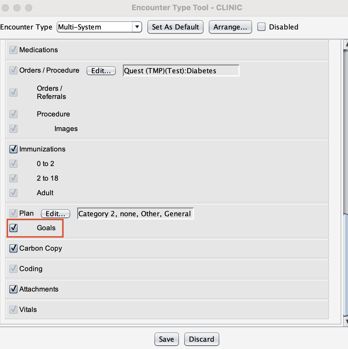348x349 pixels.
Task: Click Set As Default button
Action: coord(175,27)
